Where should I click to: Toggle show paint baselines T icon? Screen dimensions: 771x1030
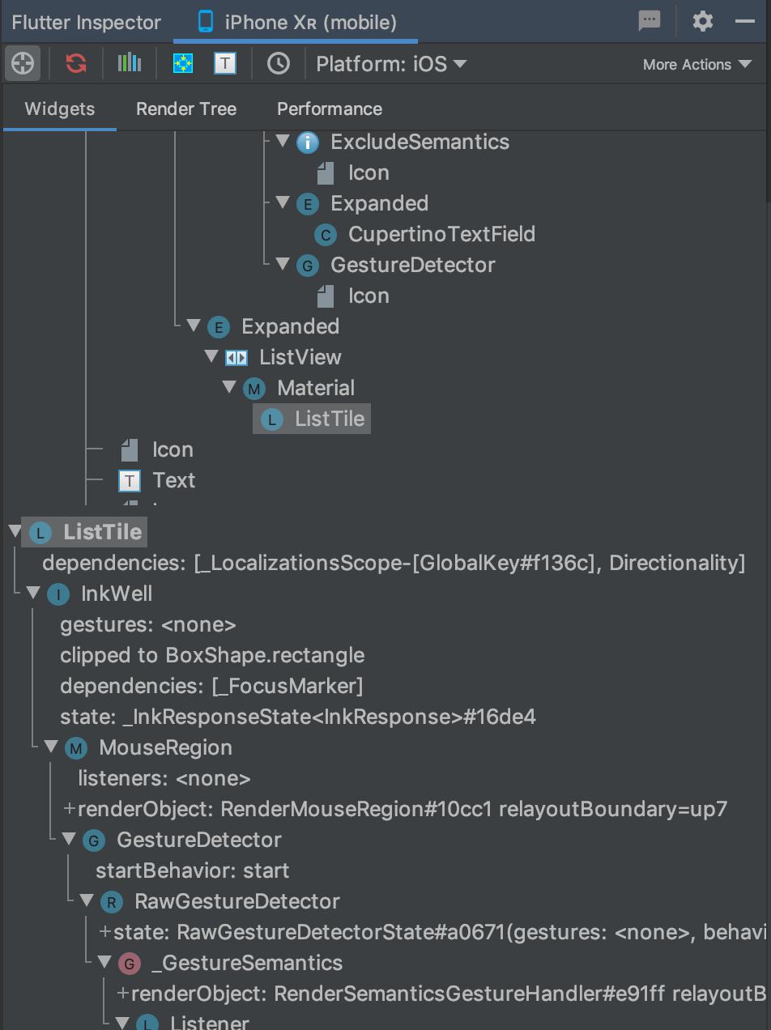coord(225,63)
